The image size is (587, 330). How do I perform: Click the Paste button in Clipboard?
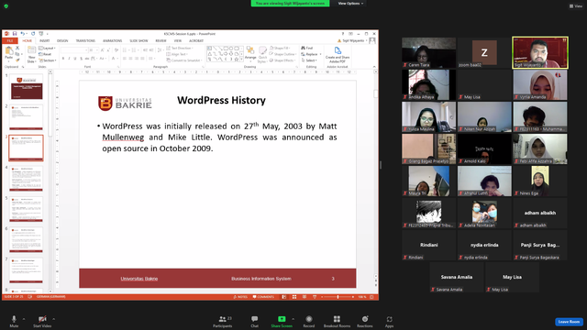point(8,53)
